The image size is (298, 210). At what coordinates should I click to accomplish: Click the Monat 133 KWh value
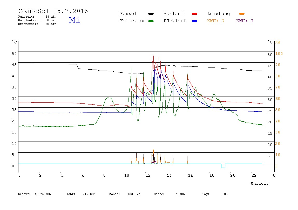tap(134, 194)
